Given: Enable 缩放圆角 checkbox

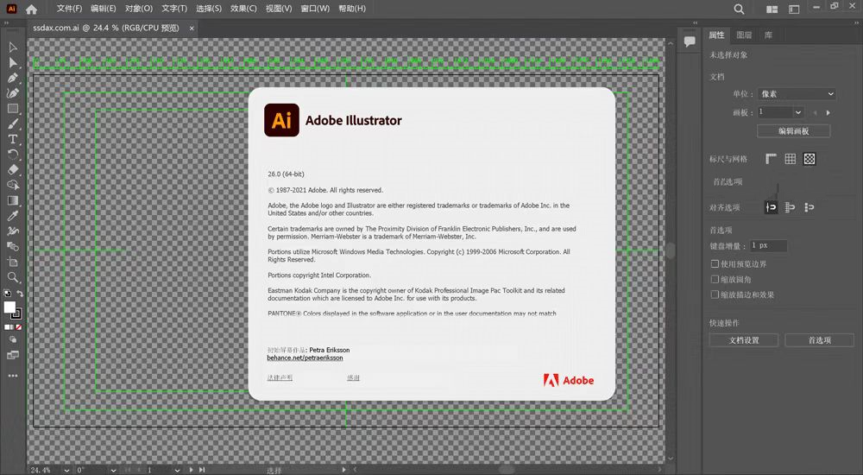Looking at the screenshot, I should [x=715, y=279].
